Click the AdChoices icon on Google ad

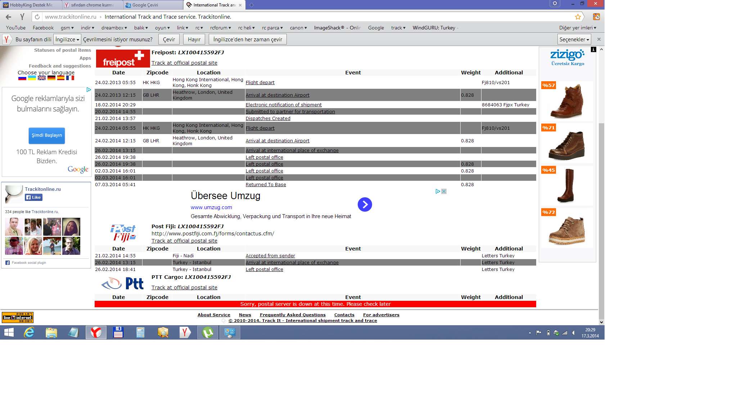point(89,89)
